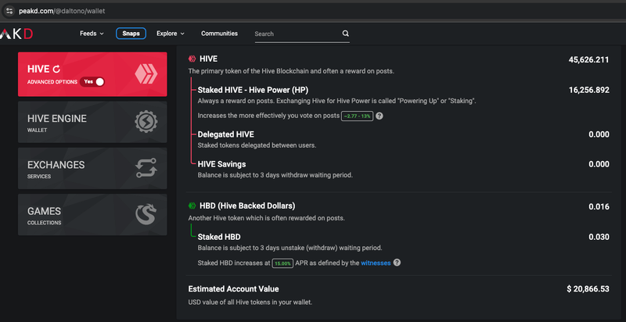Click the Hive logo on the red card
Viewport: 626px width, 322px height.
tap(147, 74)
